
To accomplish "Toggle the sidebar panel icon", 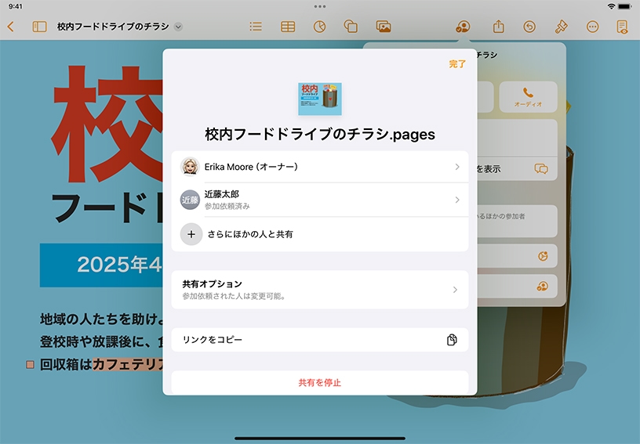I will click(39, 27).
